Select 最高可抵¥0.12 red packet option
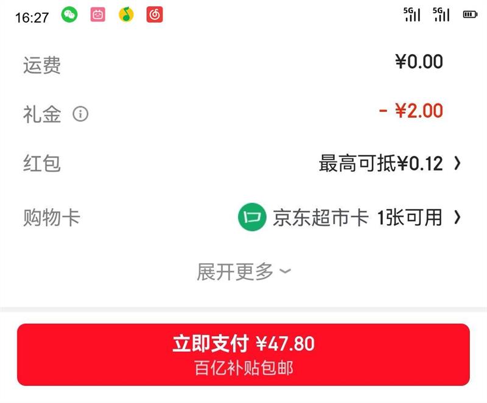The height and width of the screenshot is (403, 487). point(381,163)
